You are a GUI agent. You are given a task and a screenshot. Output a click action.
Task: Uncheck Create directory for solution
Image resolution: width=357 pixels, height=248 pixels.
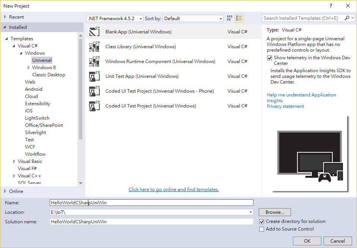click(x=262, y=221)
